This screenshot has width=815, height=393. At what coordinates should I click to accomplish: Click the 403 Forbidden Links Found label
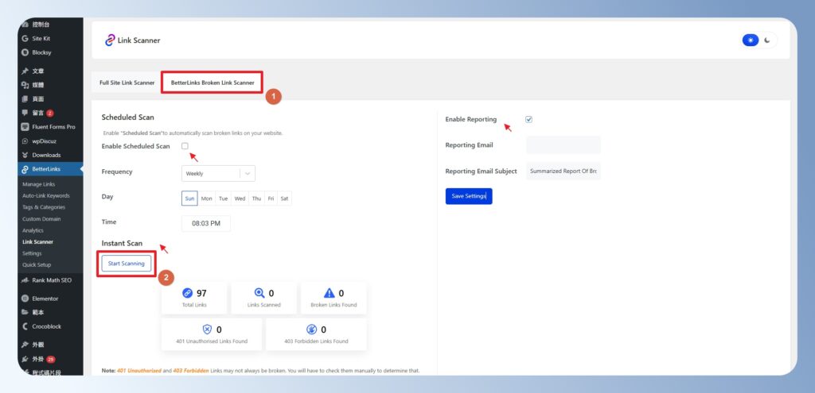point(316,341)
